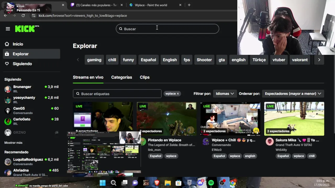Select the funny tag
The width and height of the screenshot is (335, 188).
click(x=129, y=60)
